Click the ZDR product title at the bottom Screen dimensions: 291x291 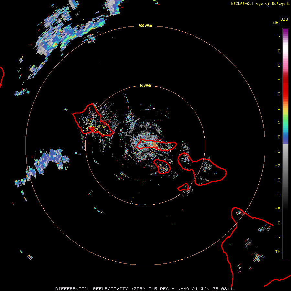coord(145,289)
